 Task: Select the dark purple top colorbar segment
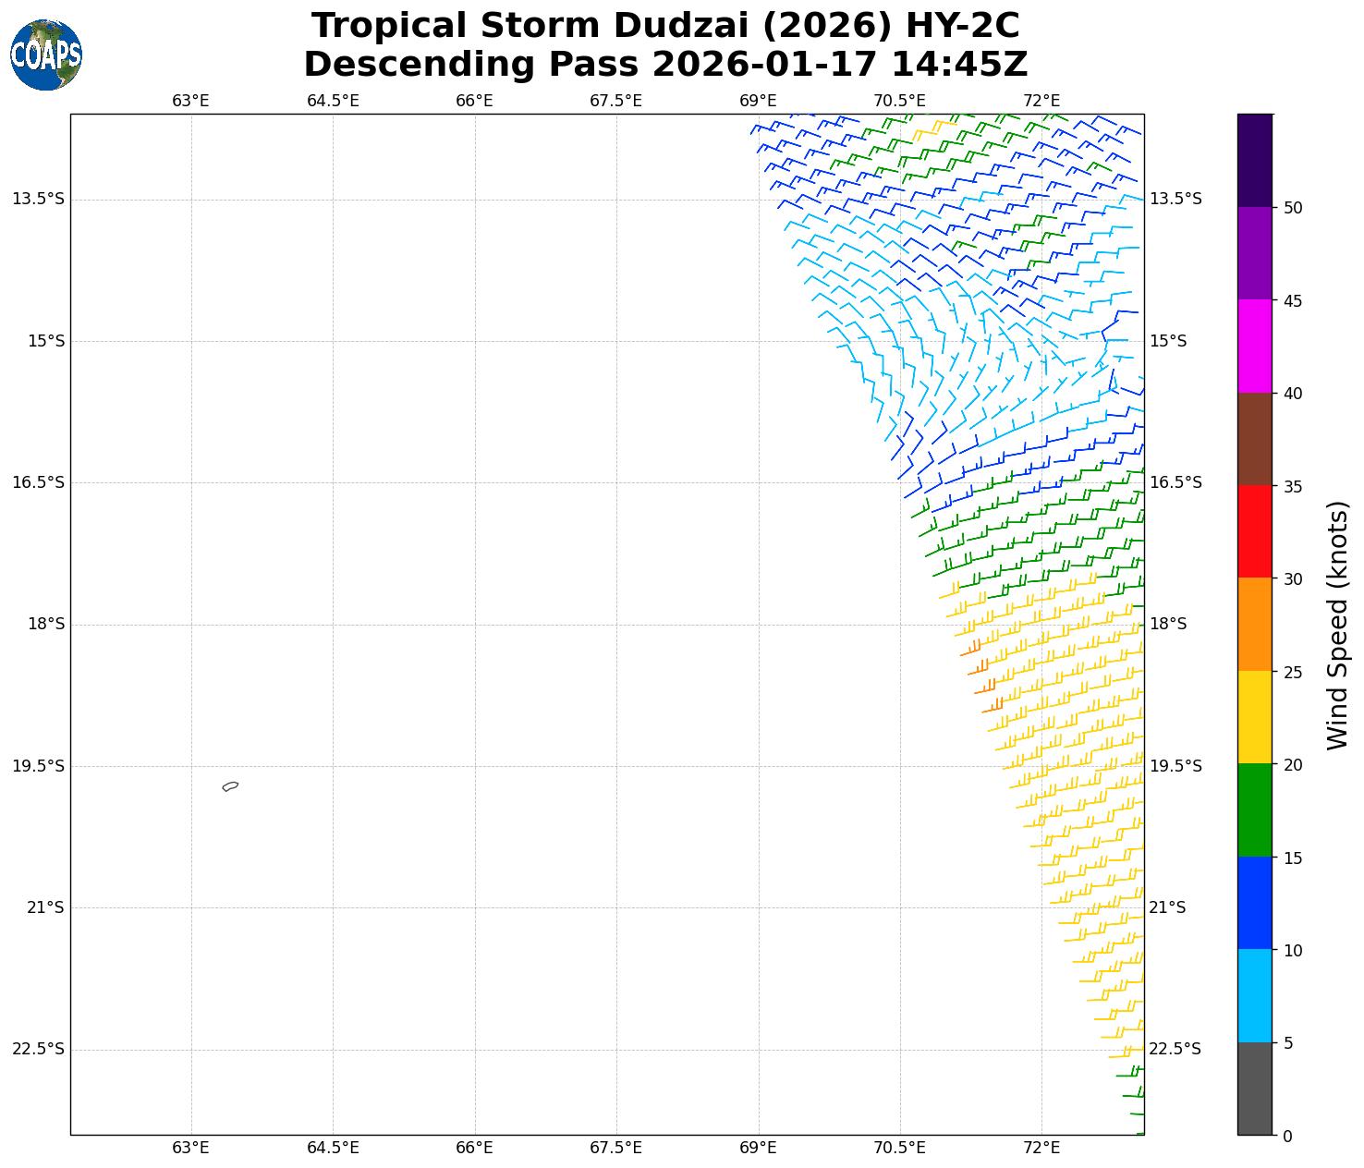point(1254,160)
